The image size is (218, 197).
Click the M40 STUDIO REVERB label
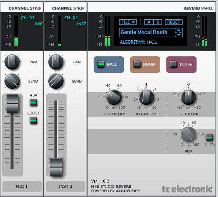pos(111,187)
